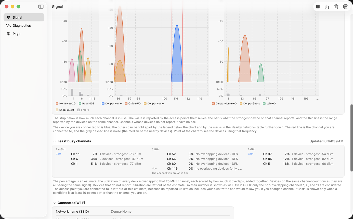Click the "2 devices · strongest -47 dBm" text
The image size is (353, 219).
pyautogui.click(x=121, y=159)
